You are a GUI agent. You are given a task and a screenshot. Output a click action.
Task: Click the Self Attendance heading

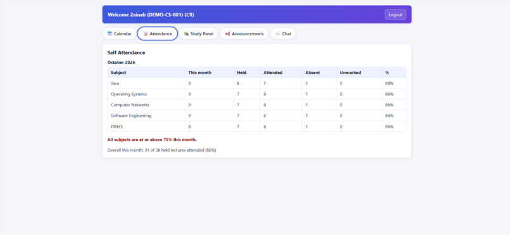(126, 52)
